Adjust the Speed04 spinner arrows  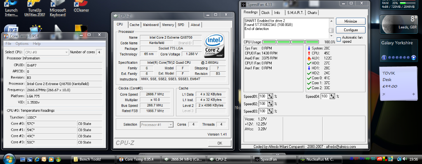click(x=333, y=96)
